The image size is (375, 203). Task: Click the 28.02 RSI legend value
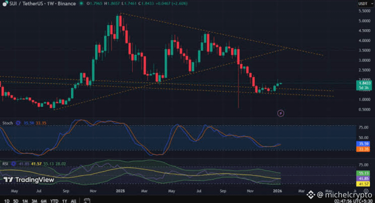pyautogui.click(x=61, y=164)
